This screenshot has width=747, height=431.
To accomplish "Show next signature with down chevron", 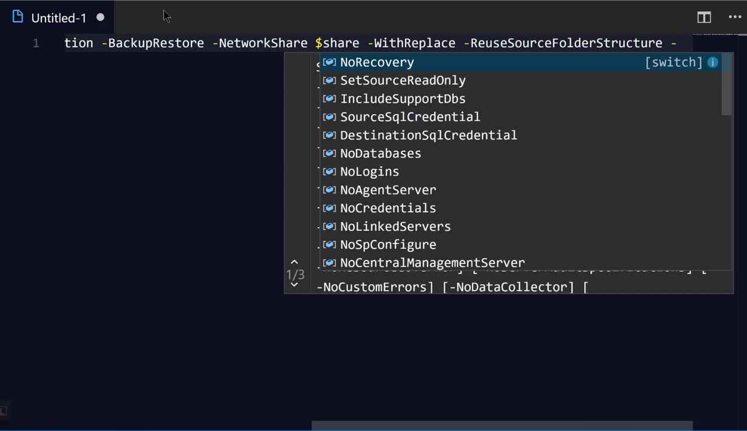I will point(294,284).
